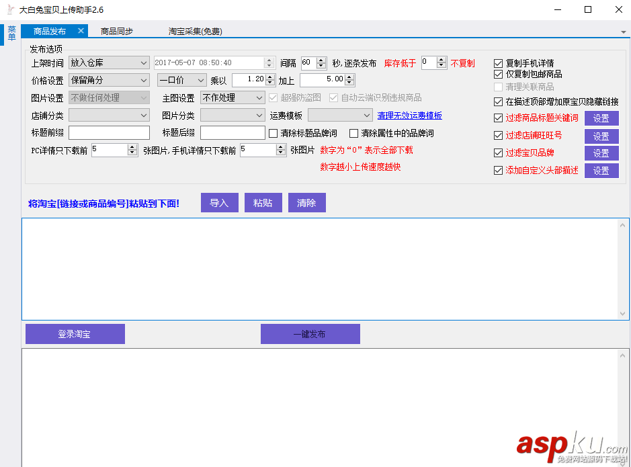Enable 清除属性中的品牌词 checkbox
631x467 pixels.
click(x=353, y=132)
